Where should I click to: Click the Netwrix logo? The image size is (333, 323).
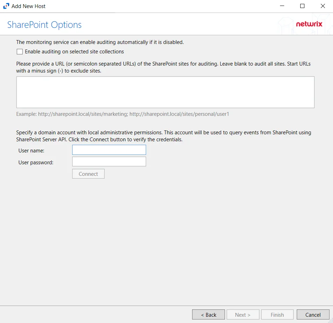[309, 24]
